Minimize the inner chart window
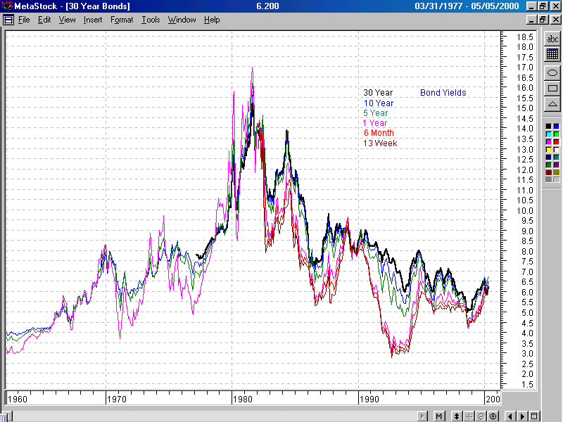The height and width of the screenshot is (422, 563). pyautogui.click(x=532, y=20)
